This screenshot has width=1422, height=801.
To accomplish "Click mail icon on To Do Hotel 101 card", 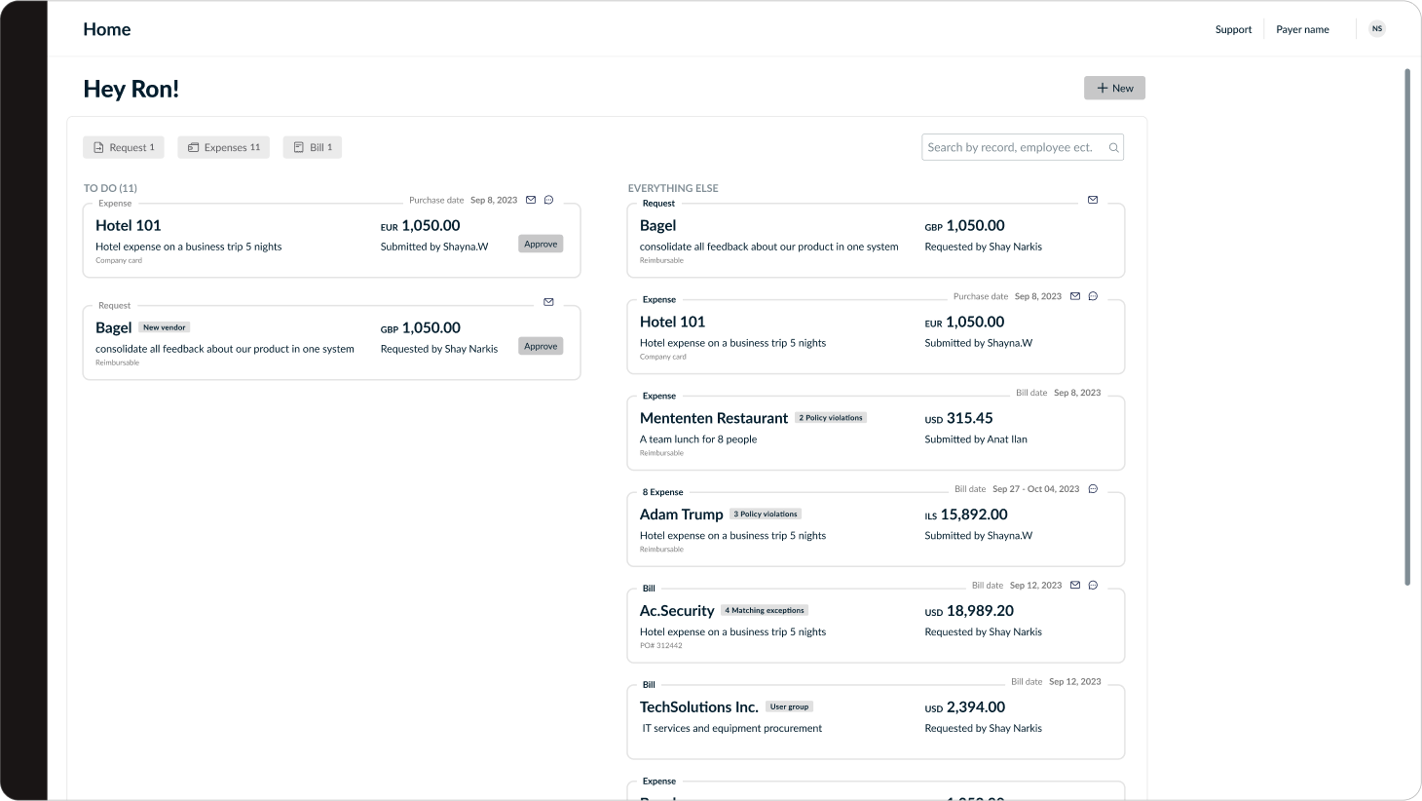I will [x=531, y=200].
